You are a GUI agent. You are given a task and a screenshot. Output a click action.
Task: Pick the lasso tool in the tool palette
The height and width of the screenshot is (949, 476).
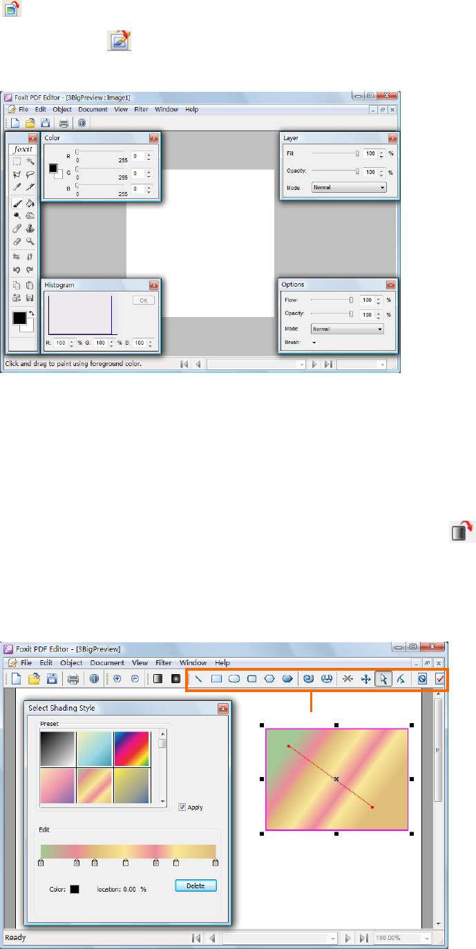pyautogui.click(x=30, y=174)
